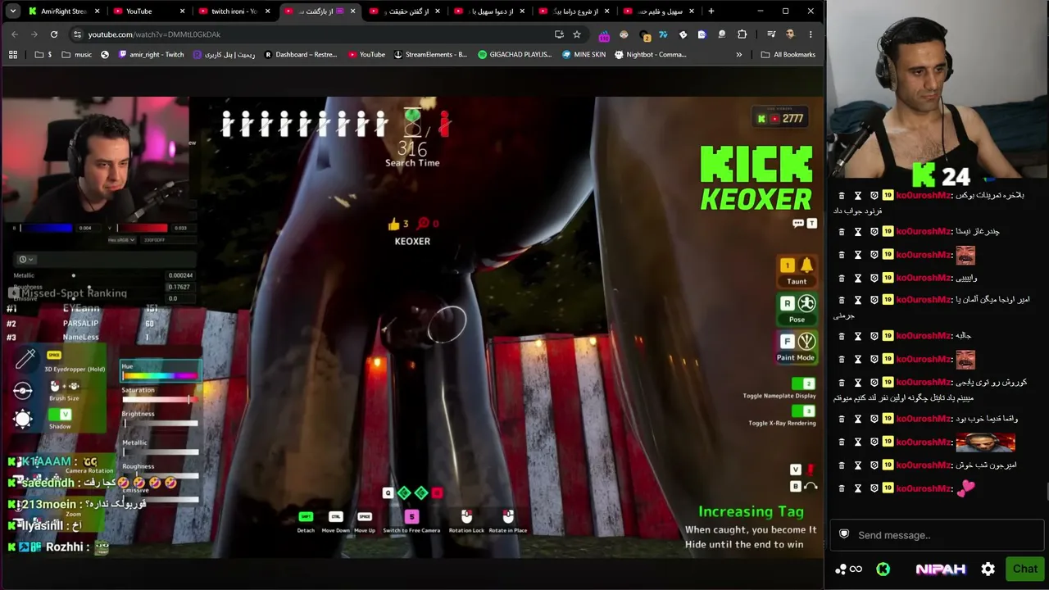This screenshot has height=590, width=1049.
Task: Reload the YouTube page
Action: (54, 34)
